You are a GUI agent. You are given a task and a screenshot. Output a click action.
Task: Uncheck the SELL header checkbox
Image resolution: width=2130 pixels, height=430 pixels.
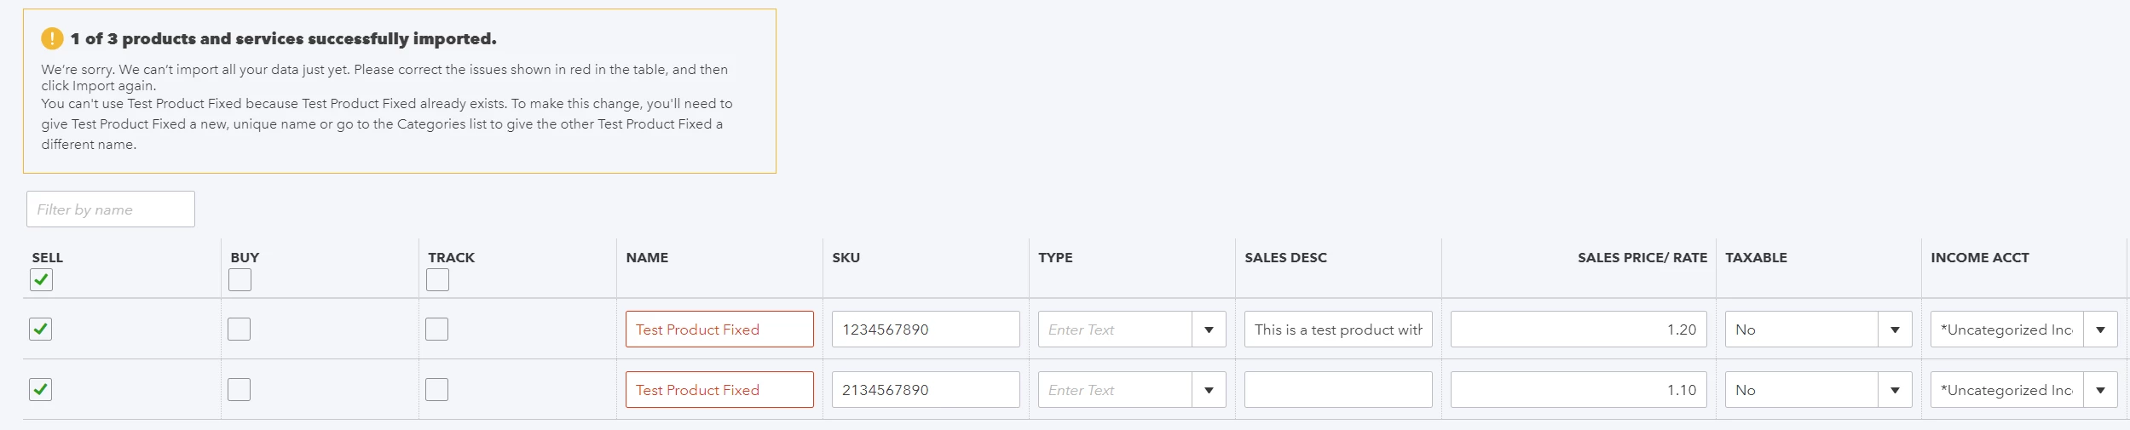tap(41, 279)
